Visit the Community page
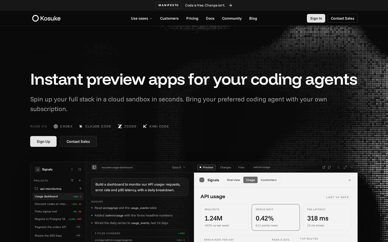 232,18
